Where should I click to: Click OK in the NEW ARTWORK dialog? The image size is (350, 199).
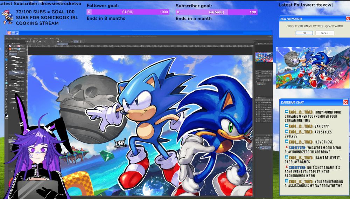(304, 33)
